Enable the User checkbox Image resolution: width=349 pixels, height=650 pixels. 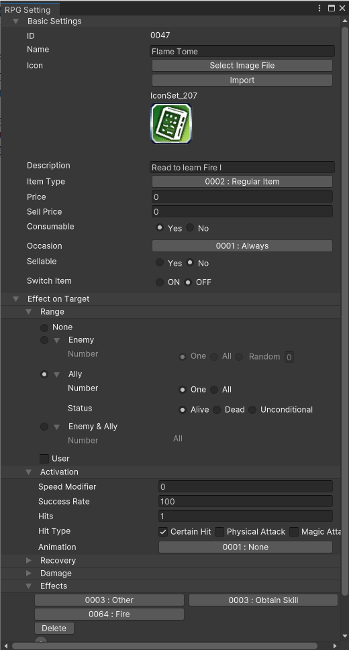click(44, 458)
